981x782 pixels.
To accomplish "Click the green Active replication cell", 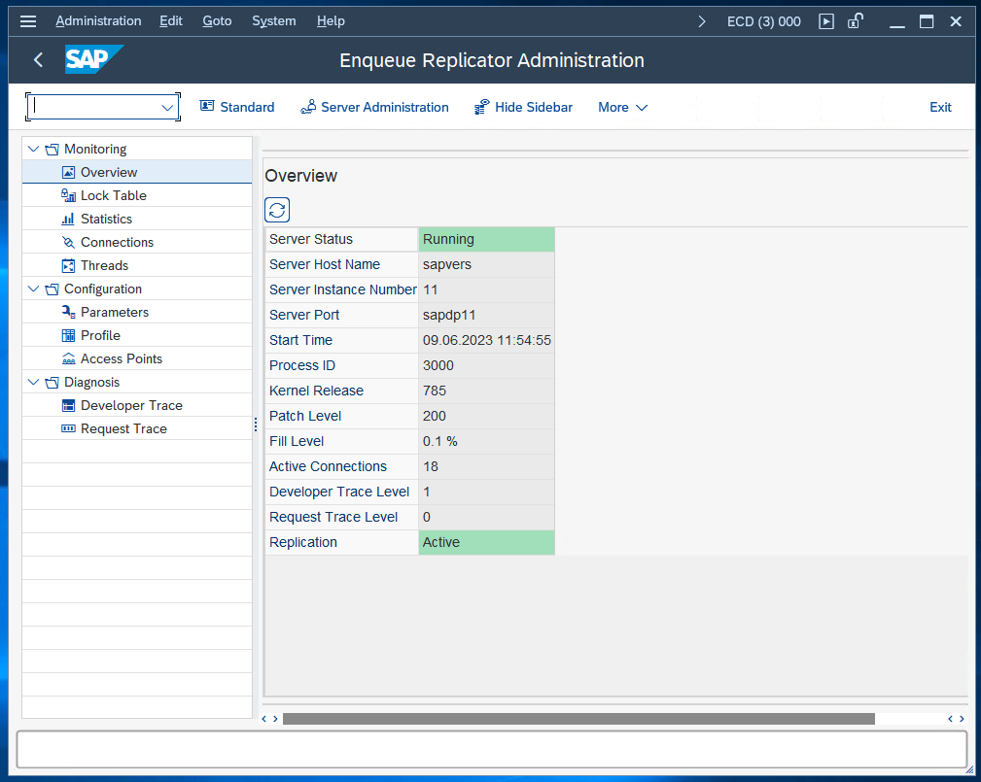I will [x=486, y=543].
